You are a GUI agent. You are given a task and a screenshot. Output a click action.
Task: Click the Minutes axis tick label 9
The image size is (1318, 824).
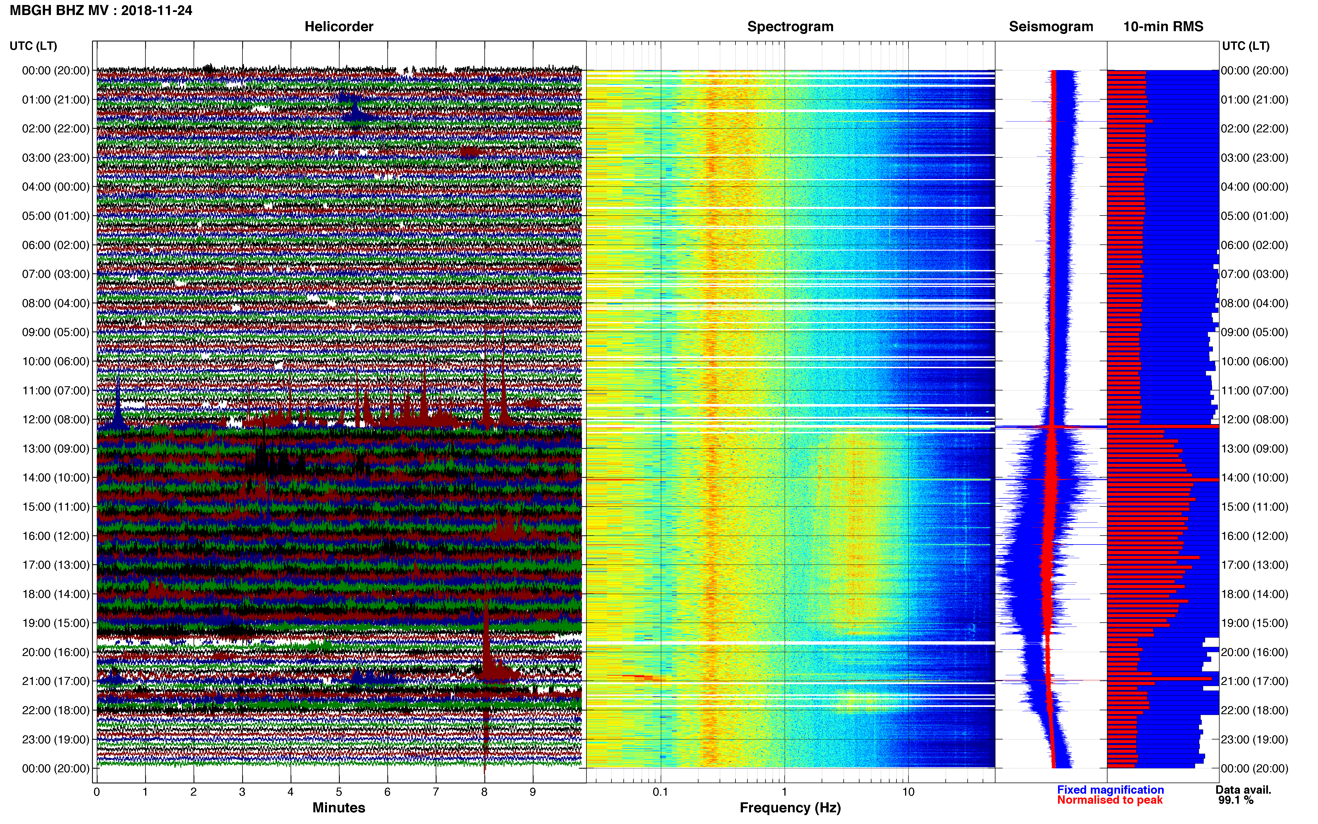(533, 792)
